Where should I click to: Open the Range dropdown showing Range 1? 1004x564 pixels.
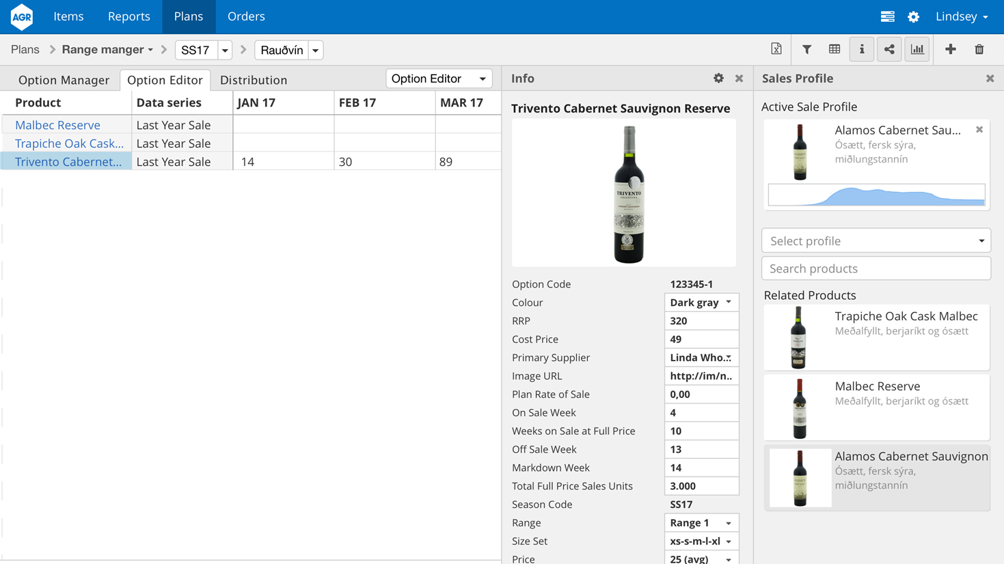[701, 523]
